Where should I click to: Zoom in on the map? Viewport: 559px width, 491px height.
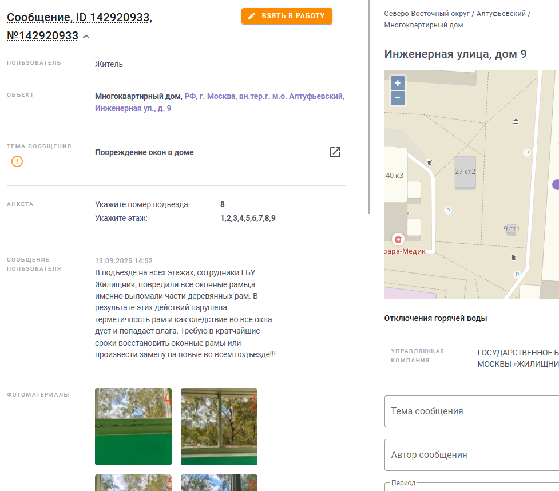click(398, 83)
